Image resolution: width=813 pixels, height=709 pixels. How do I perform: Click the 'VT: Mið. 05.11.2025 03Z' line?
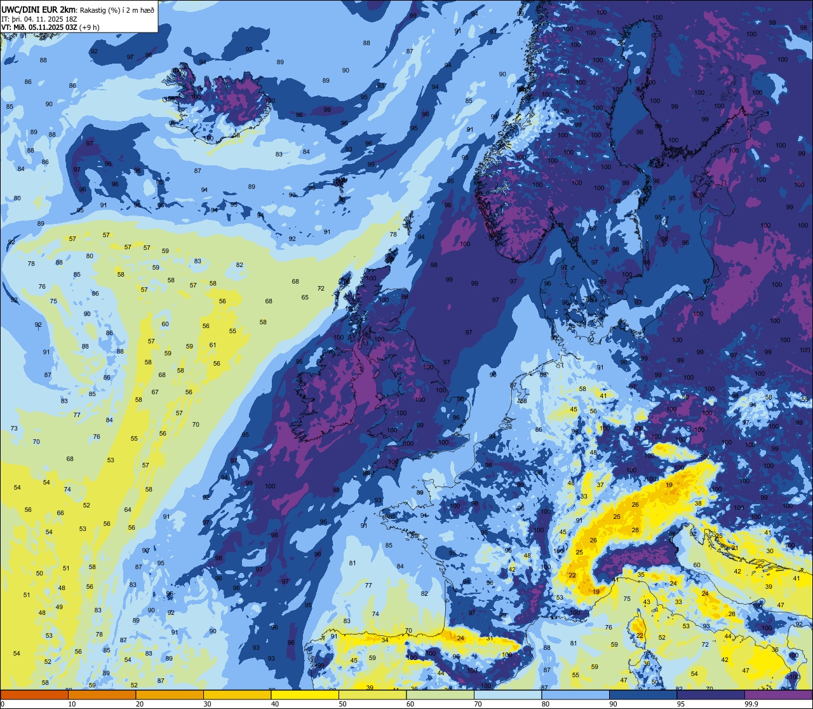pyautogui.click(x=41, y=27)
